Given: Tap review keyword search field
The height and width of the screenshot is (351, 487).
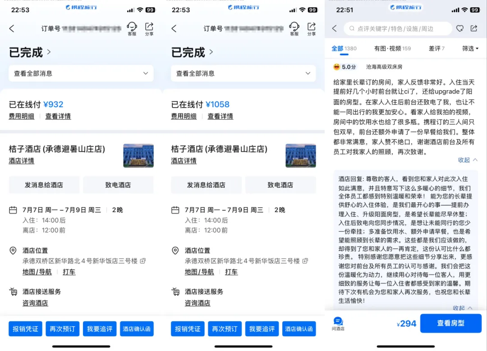Looking at the screenshot, I should click(398, 28).
